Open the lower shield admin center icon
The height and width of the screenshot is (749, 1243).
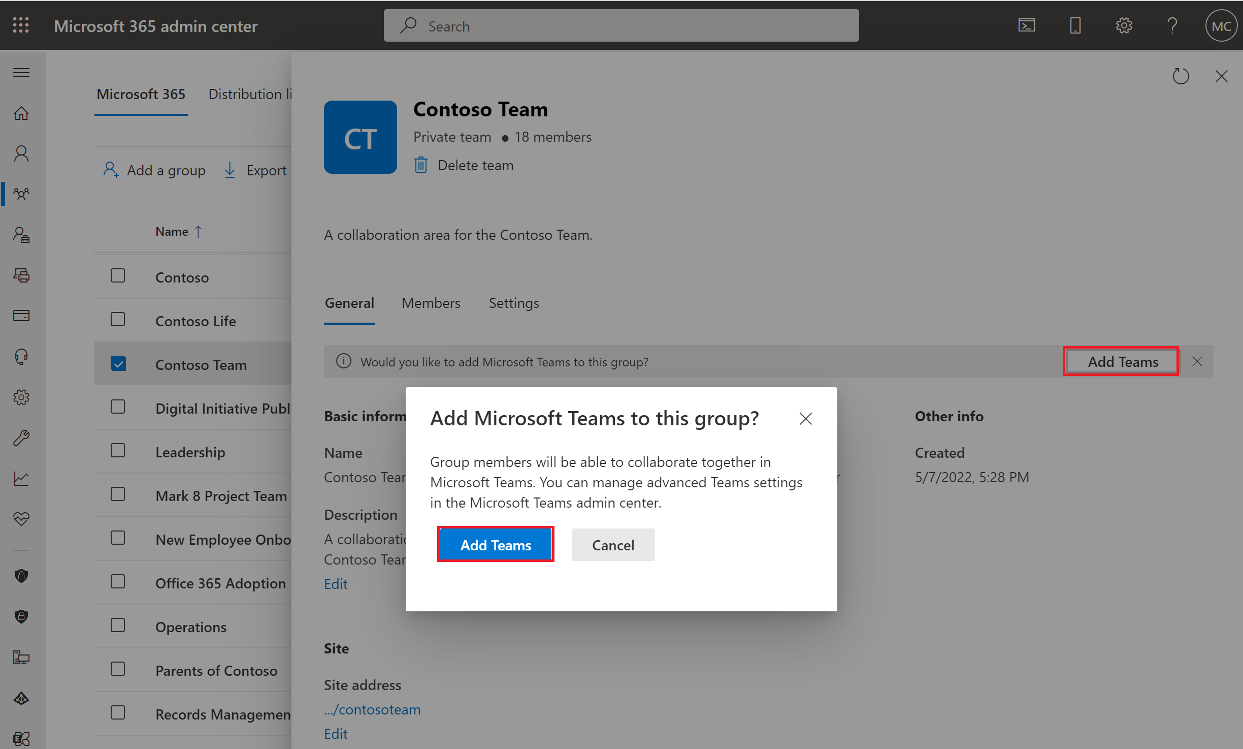coord(21,616)
